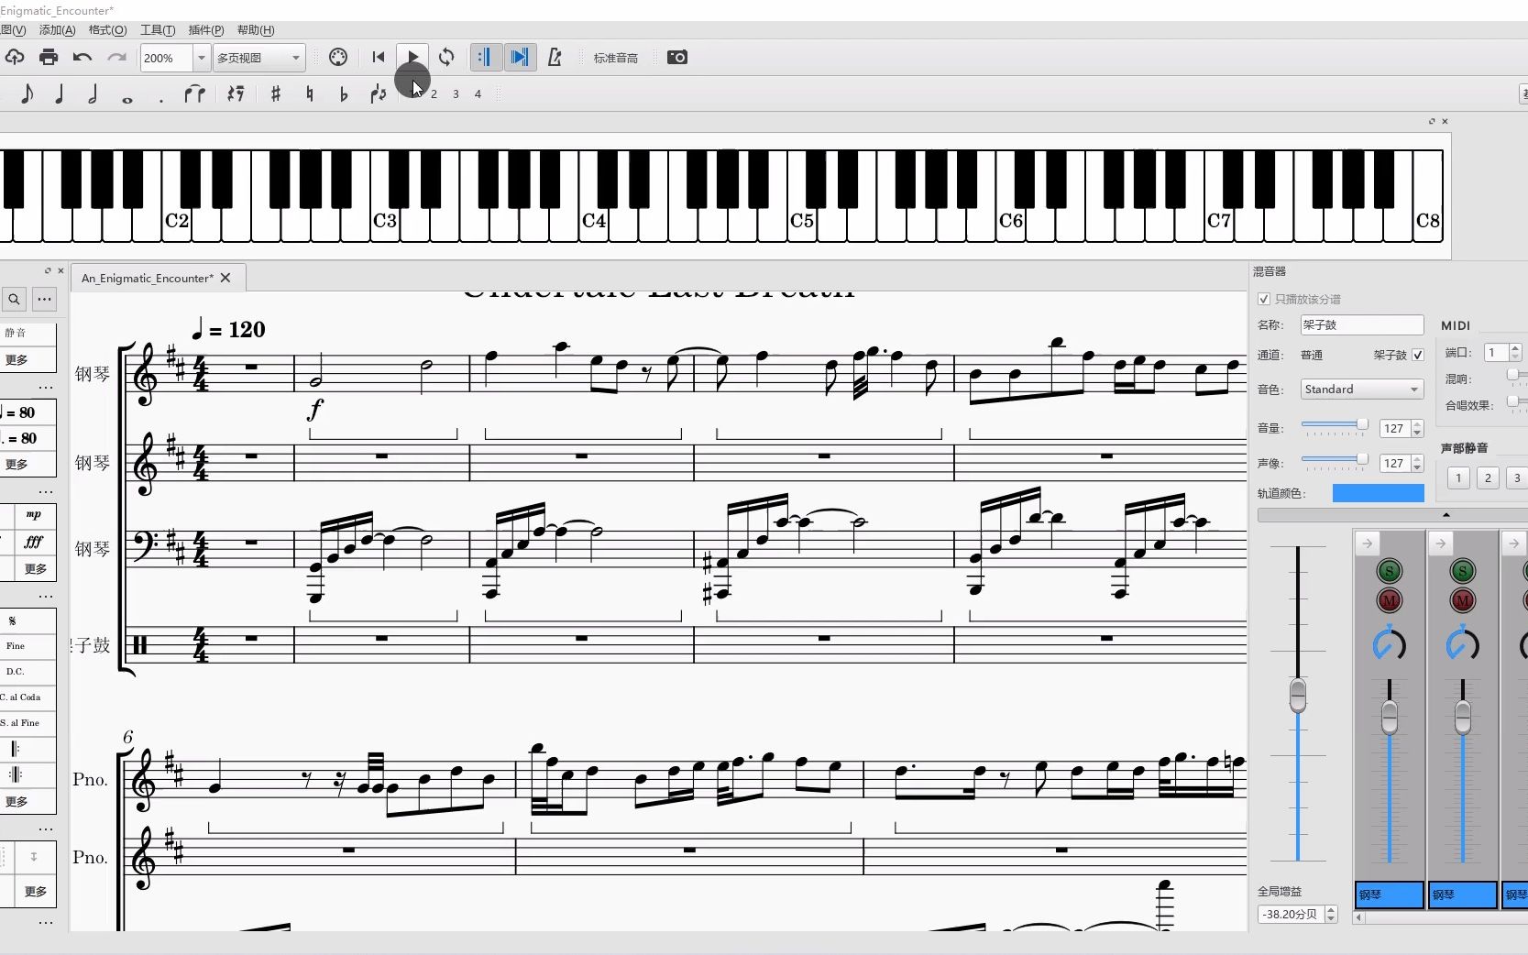Collapse the mixer details panel arrow

point(1446,515)
